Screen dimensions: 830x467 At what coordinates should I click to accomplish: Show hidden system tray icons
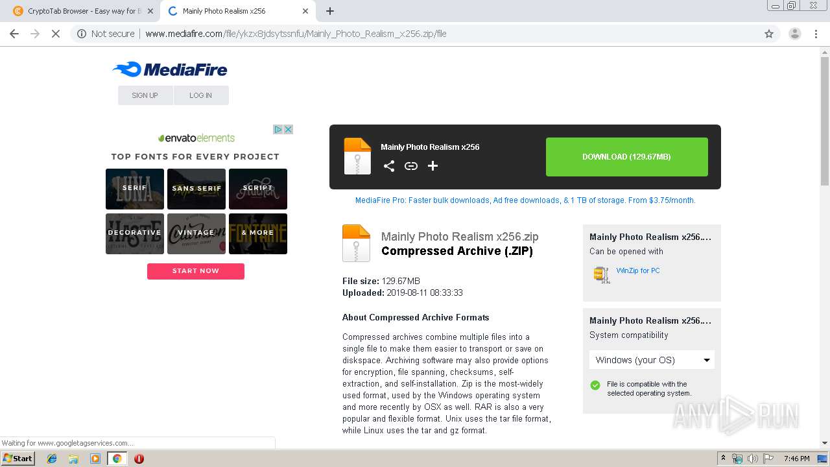(723, 459)
